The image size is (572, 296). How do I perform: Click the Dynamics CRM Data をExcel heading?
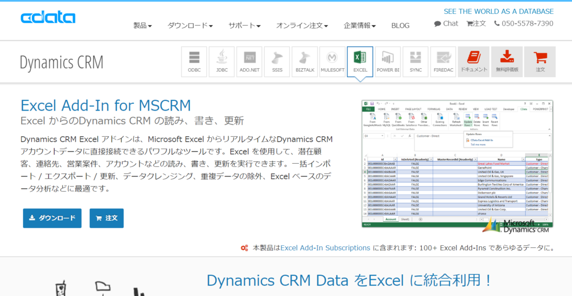(349, 280)
